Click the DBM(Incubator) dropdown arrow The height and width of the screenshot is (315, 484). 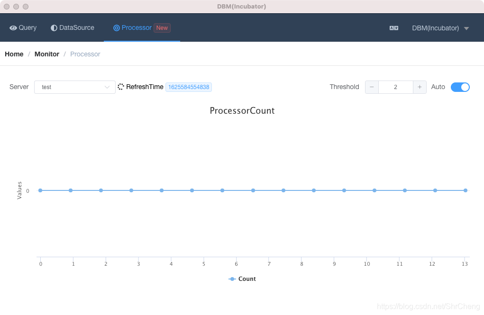pyautogui.click(x=466, y=28)
